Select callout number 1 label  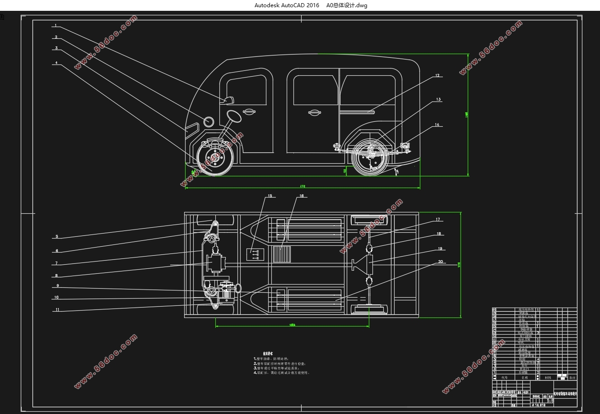56,26
